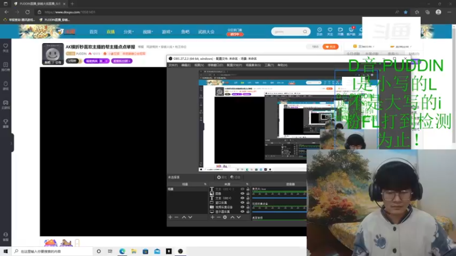The height and width of the screenshot is (256, 456).
Task: Expand the collapsed left sidebar handle
Action: 11,143
